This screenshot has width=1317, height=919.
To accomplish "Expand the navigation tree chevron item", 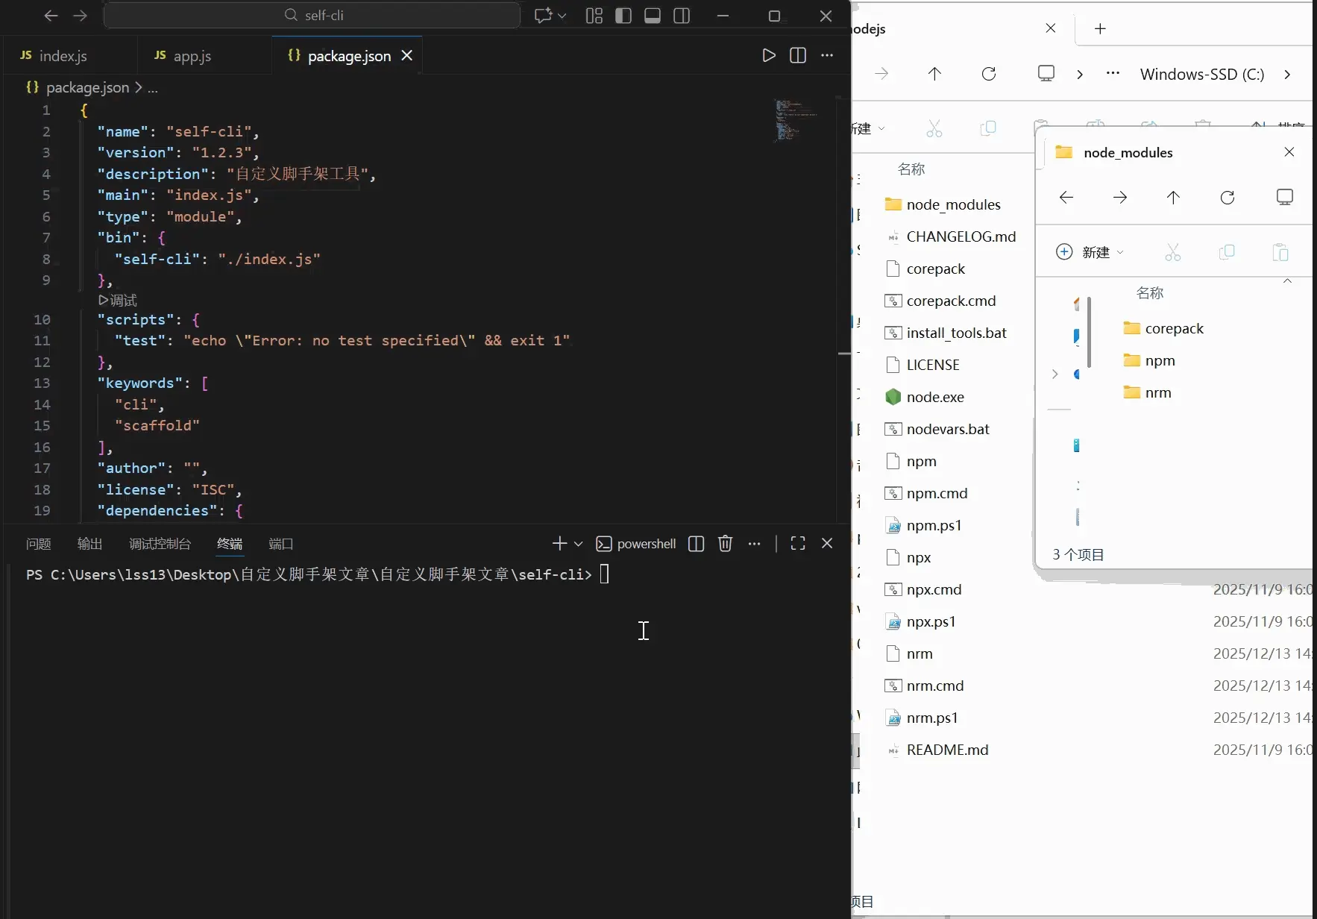I will [1054, 374].
